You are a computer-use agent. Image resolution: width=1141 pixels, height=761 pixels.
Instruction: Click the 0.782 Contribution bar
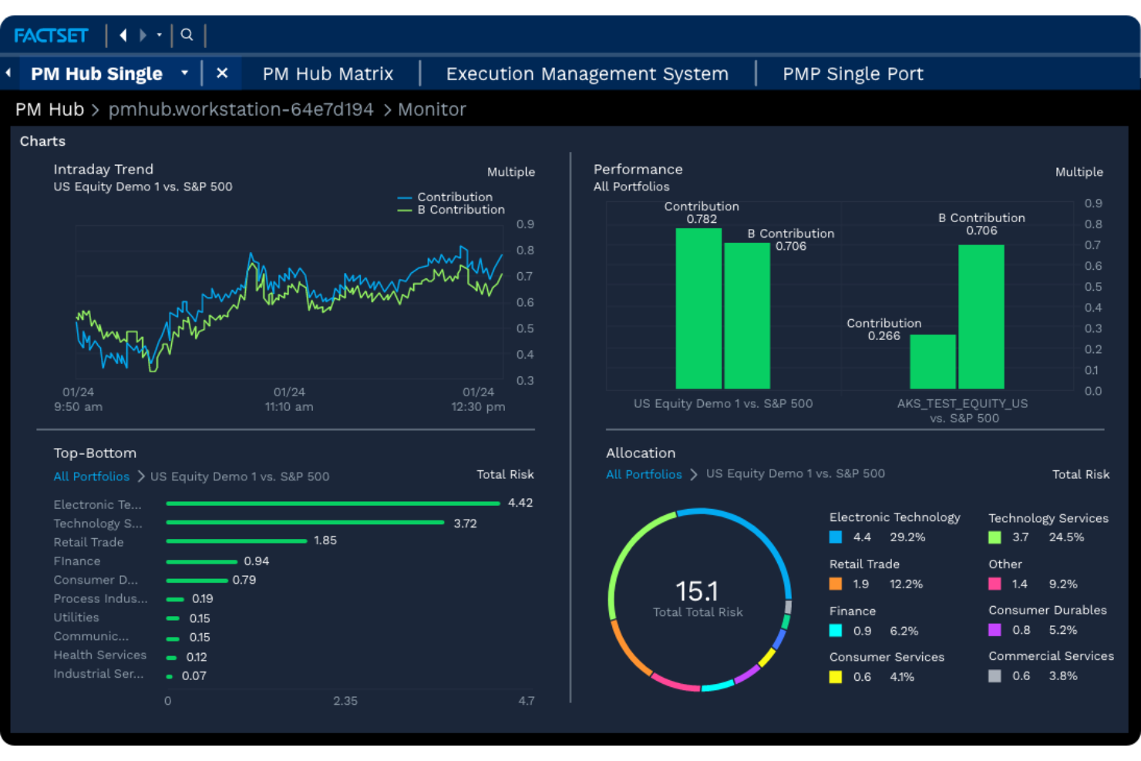point(698,308)
